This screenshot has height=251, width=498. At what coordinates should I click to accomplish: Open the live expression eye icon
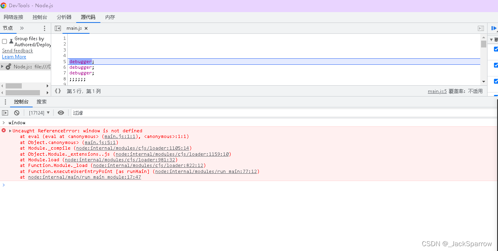pos(61,113)
